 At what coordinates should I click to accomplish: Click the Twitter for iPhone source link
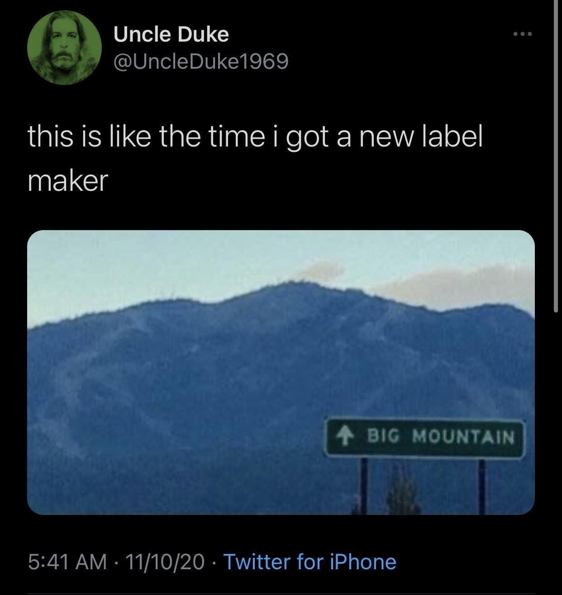pos(310,562)
